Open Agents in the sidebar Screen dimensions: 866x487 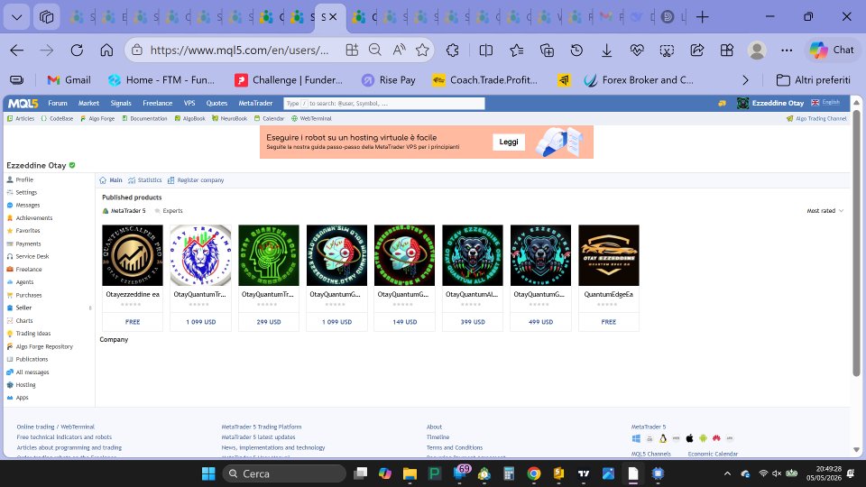24,281
